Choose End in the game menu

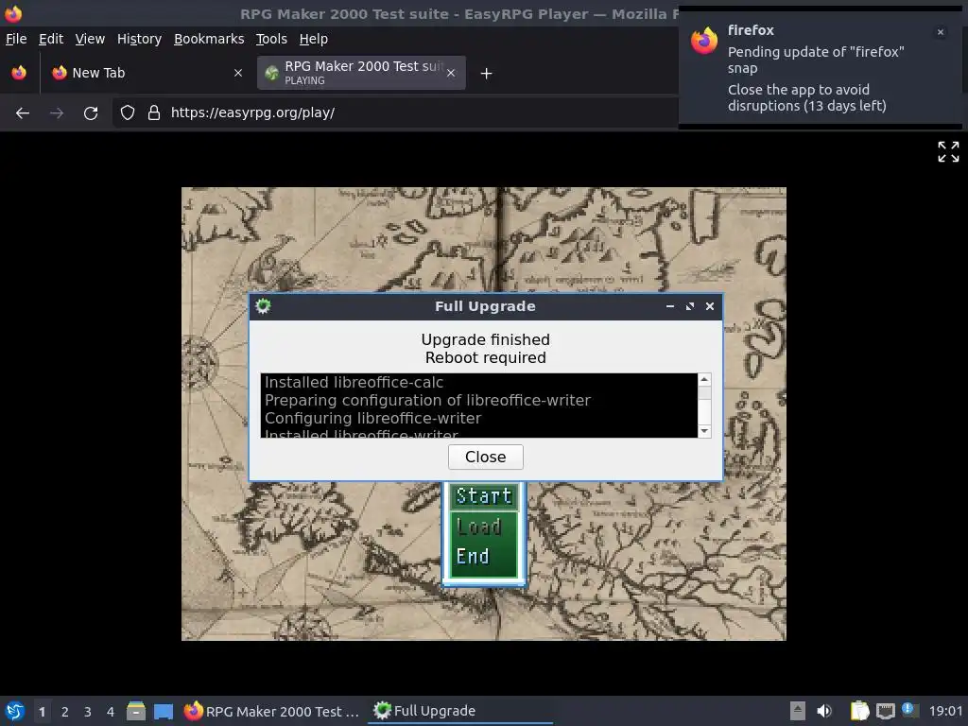(473, 556)
